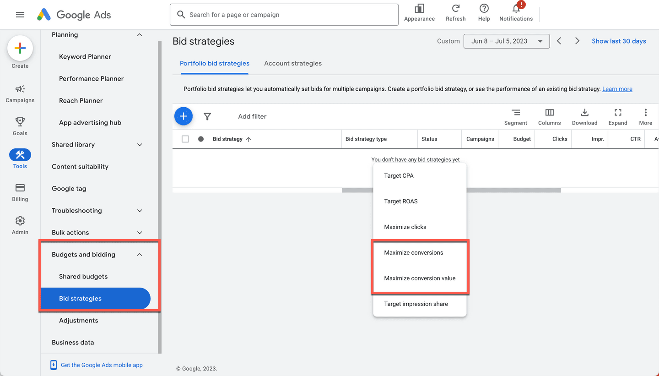Screen dimensions: 659x376
Task: Click the horizontal table scrollbar
Action: point(451,190)
